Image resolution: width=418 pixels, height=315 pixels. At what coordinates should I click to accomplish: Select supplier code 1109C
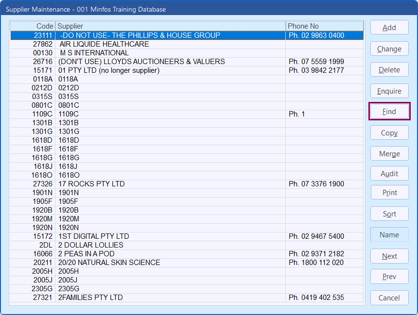187,114
